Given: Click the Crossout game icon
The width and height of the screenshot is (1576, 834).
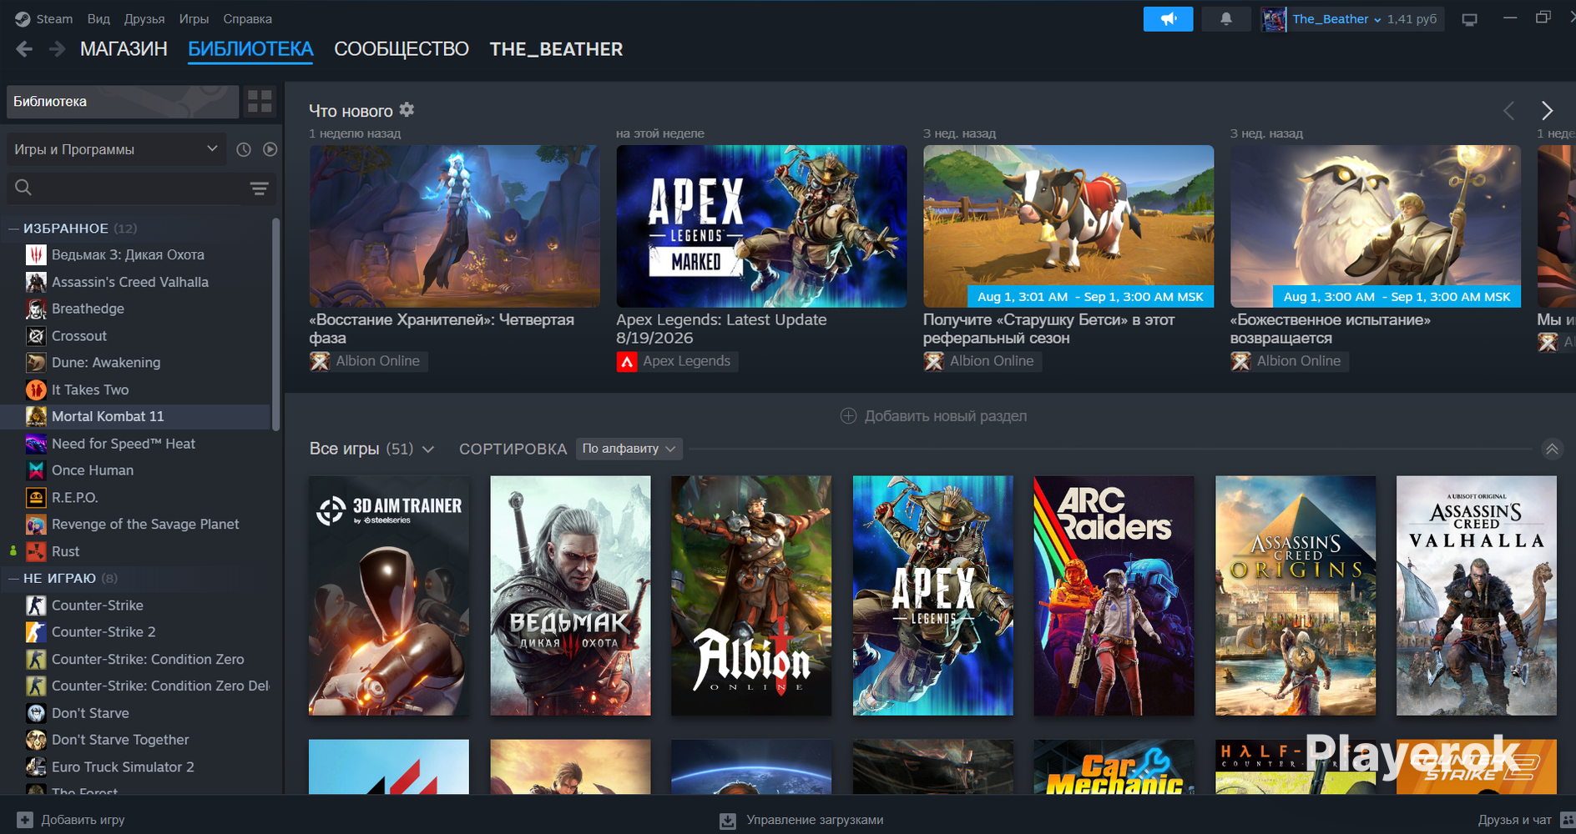Looking at the screenshot, I should 36,336.
